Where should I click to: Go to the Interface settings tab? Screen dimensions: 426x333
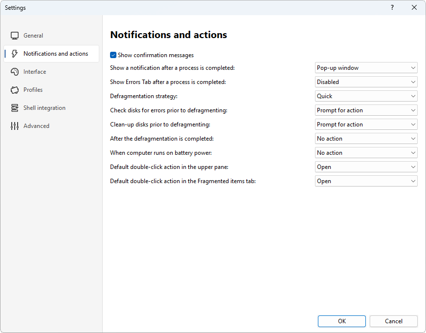pyautogui.click(x=51, y=72)
